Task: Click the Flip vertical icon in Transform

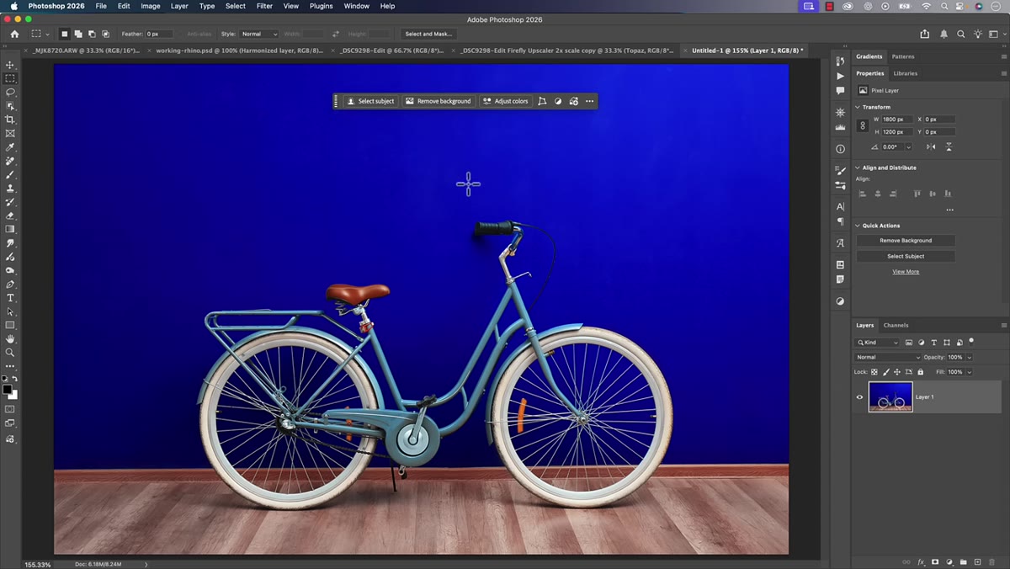Action: coord(949,146)
